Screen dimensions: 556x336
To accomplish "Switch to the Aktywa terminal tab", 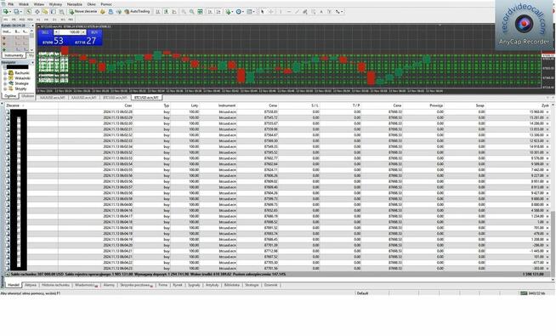I will pyautogui.click(x=31, y=285).
